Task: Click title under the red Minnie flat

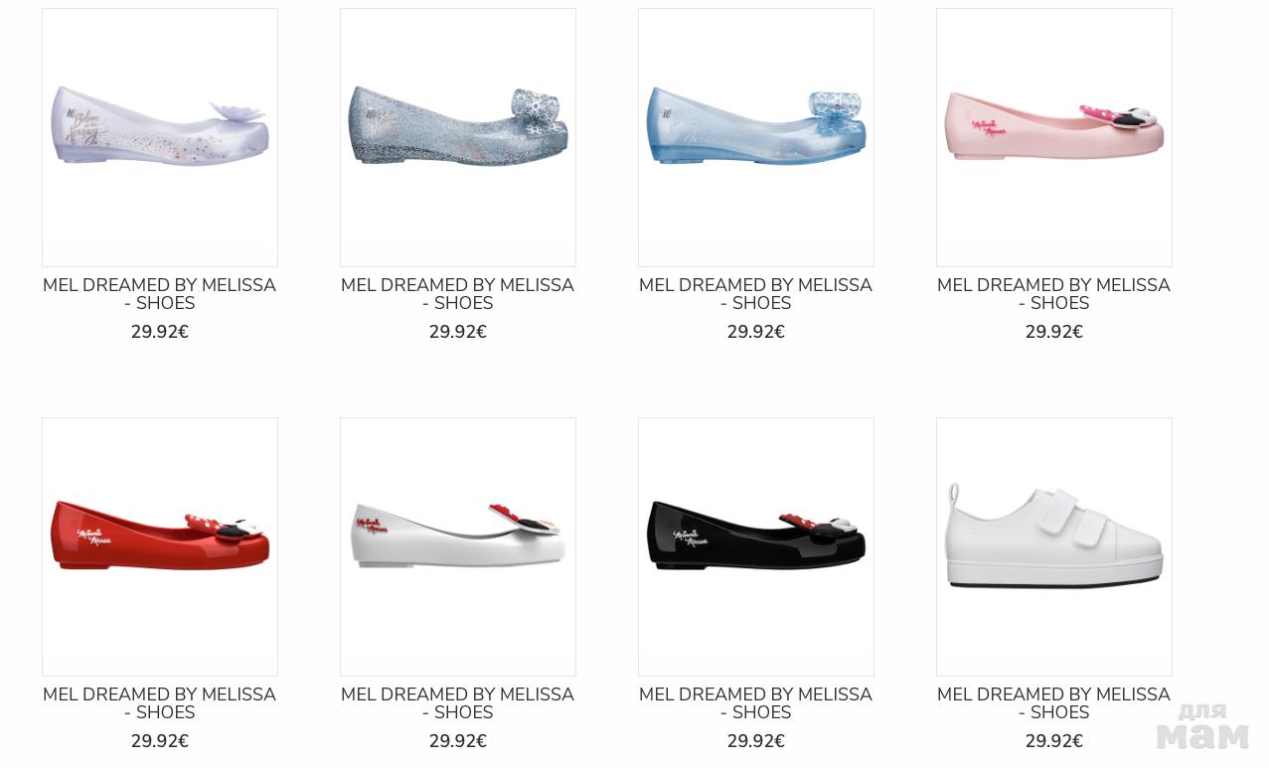Action: click(x=160, y=703)
